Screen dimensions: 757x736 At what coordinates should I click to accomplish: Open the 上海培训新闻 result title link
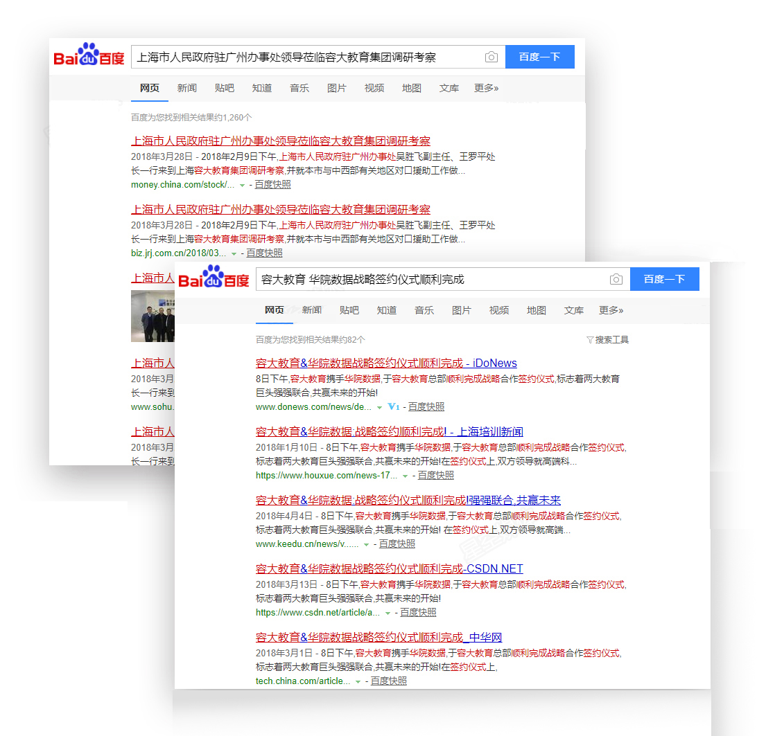389,431
